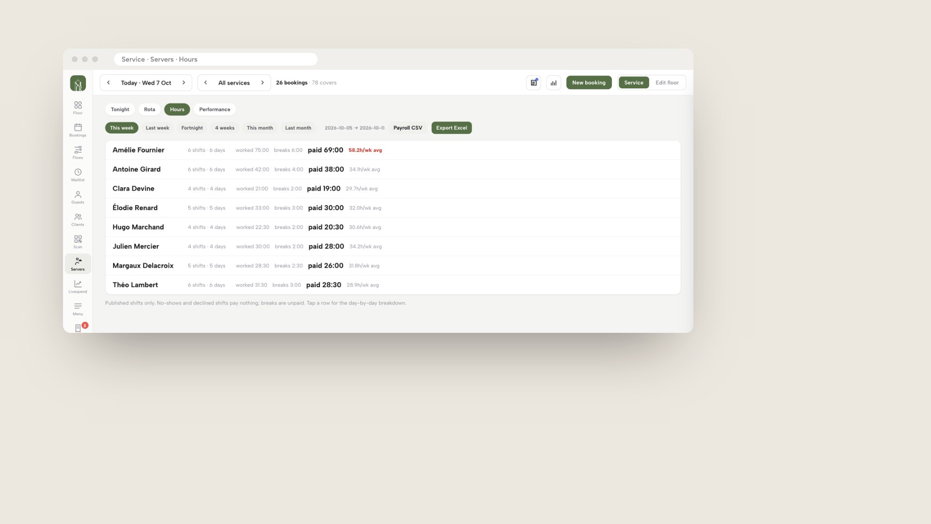Open the Performance tab
The image size is (931, 524).
pos(215,110)
